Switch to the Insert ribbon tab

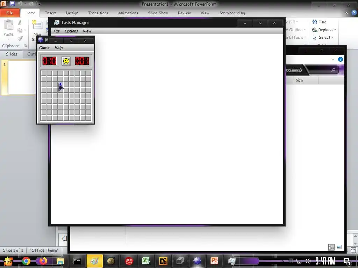(51, 13)
